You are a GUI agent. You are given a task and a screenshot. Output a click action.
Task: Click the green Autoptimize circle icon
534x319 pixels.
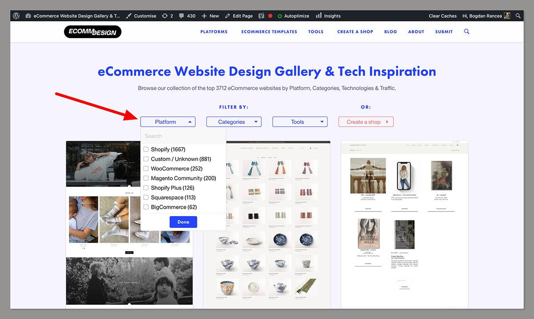(x=281, y=16)
